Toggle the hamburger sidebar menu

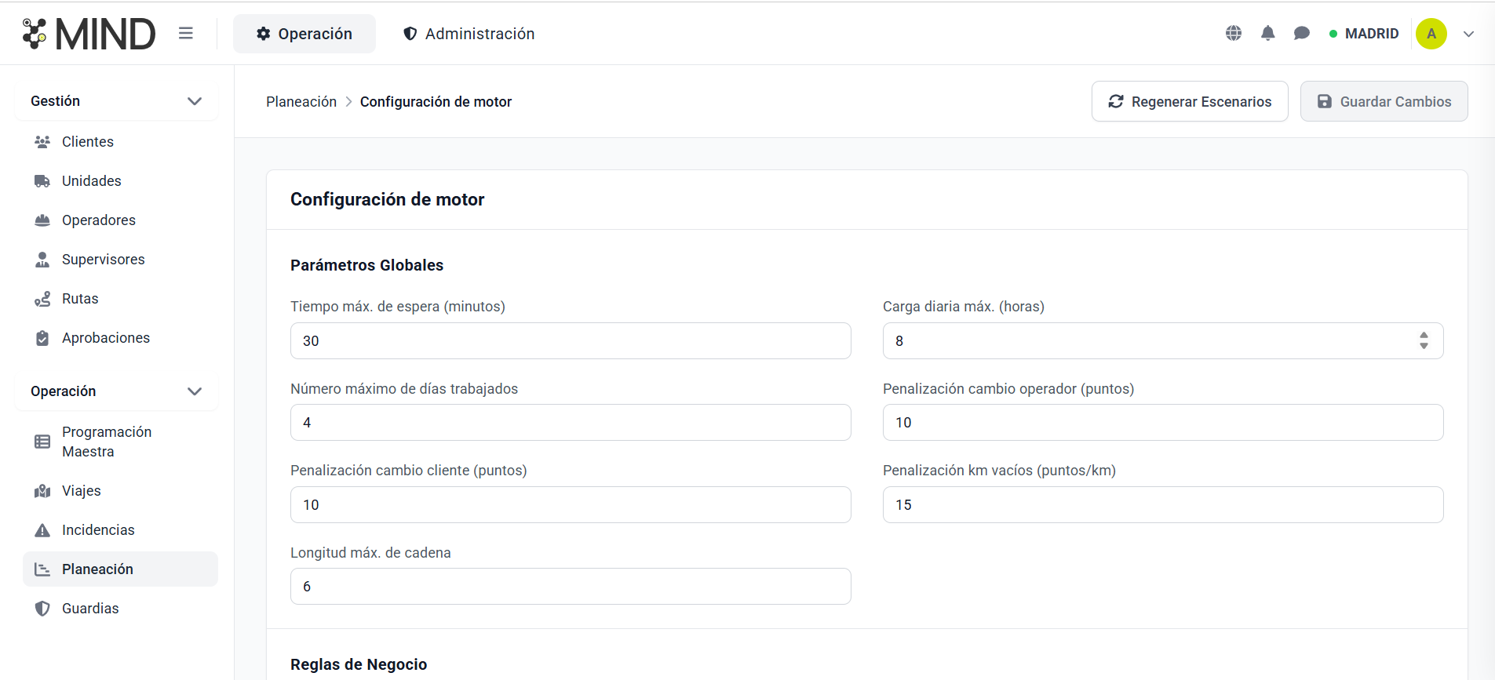[186, 33]
